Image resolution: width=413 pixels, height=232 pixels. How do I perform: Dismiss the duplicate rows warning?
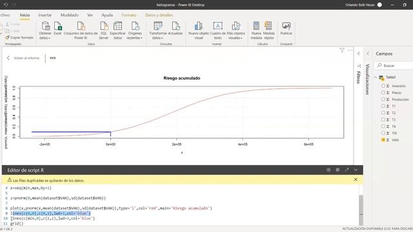(356, 179)
